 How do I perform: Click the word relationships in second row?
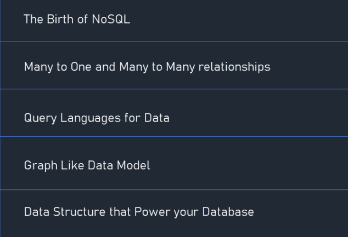(234, 67)
